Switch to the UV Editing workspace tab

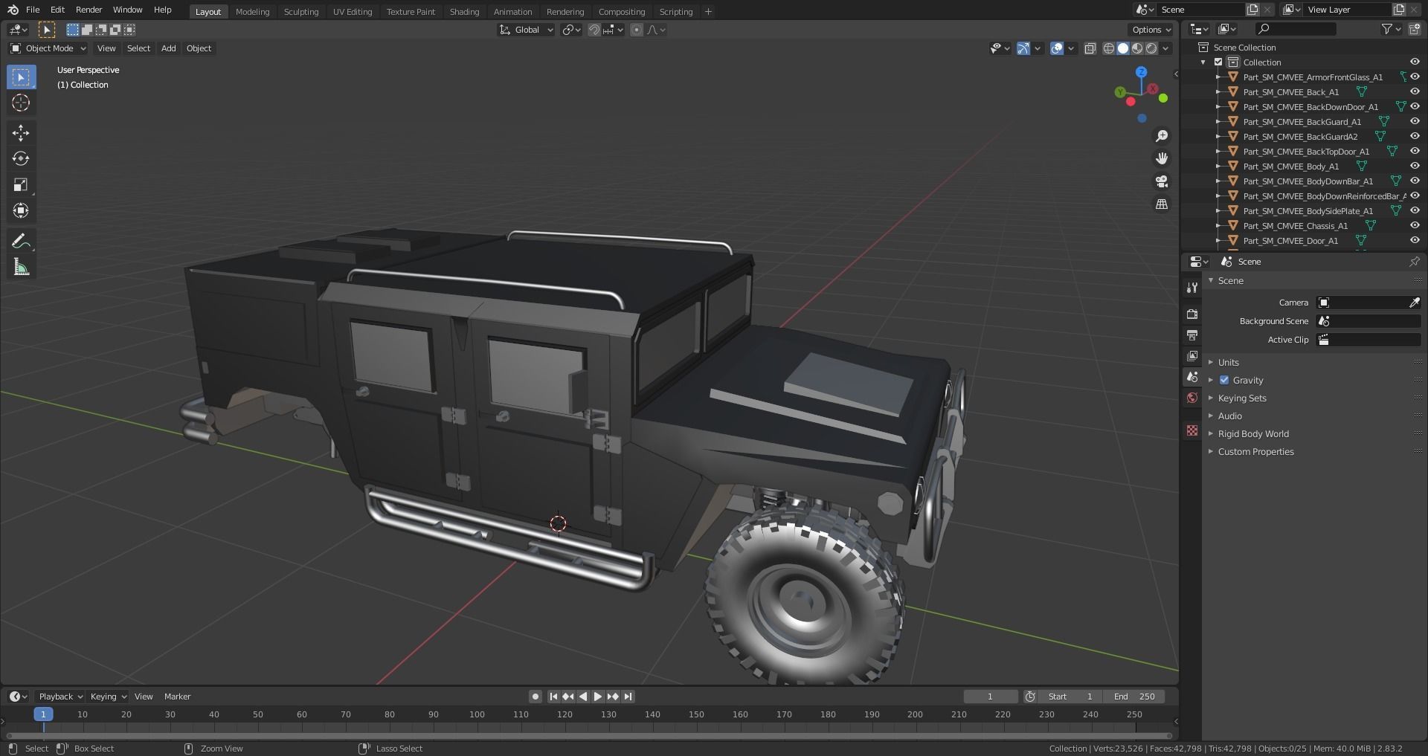(353, 12)
